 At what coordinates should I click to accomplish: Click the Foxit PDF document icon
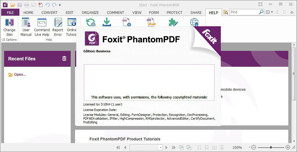coord(151,22)
